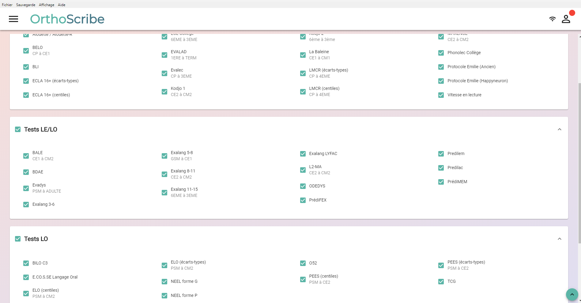Collapse the Tests LE/LO section
Viewport: 581px width, 303px height.
coord(559,129)
